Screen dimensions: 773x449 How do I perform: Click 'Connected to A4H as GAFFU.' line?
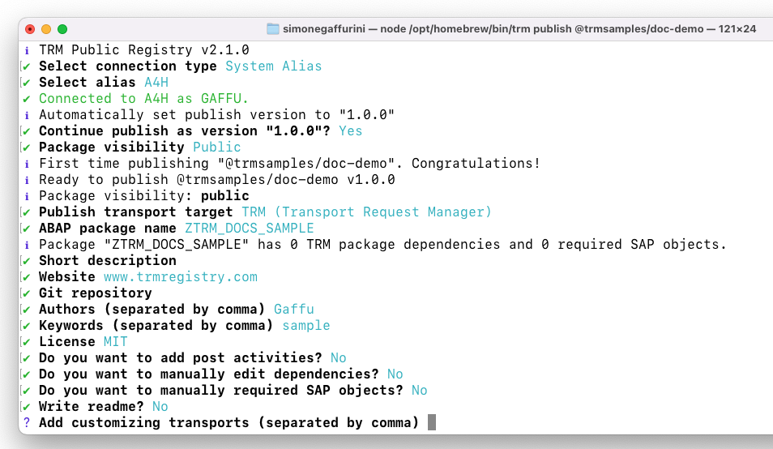pos(143,99)
